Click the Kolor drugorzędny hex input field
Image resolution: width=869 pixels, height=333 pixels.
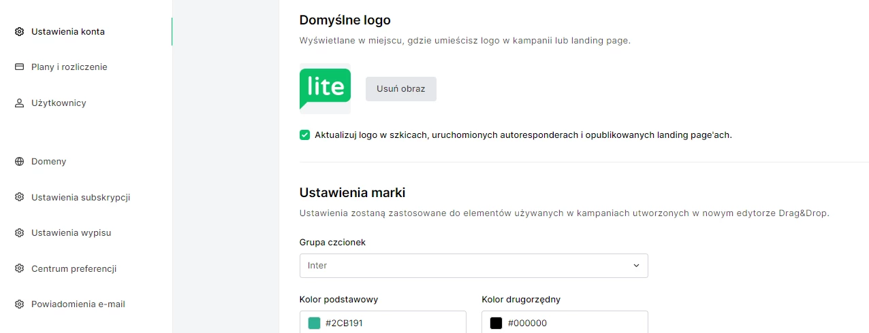(565, 322)
